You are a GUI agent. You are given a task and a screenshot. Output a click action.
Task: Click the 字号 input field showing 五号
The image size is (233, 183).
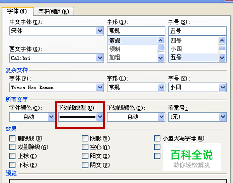point(198,31)
